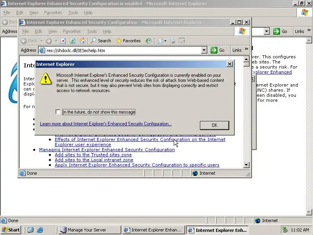This screenshot has width=313, height=235.
Task: Click the scroll down arrow of front window page
Action: point(246,165)
